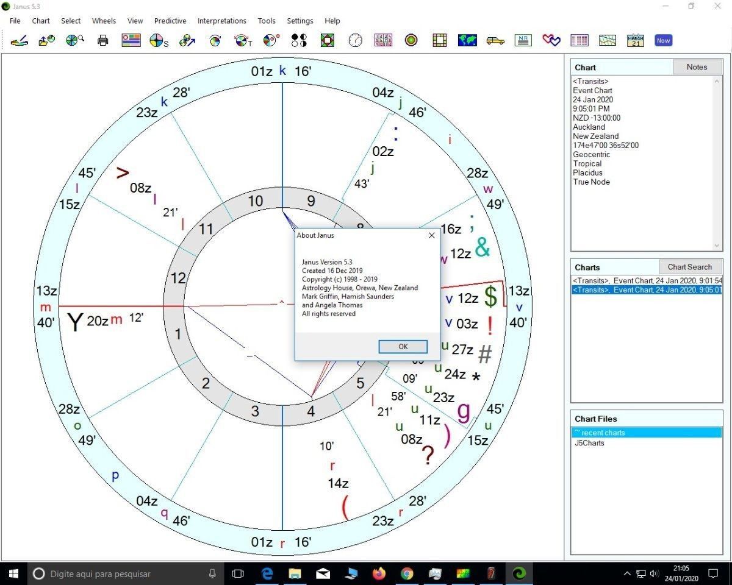
Task: Open Chrome from the taskbar
Action: (x=407, y=573)
